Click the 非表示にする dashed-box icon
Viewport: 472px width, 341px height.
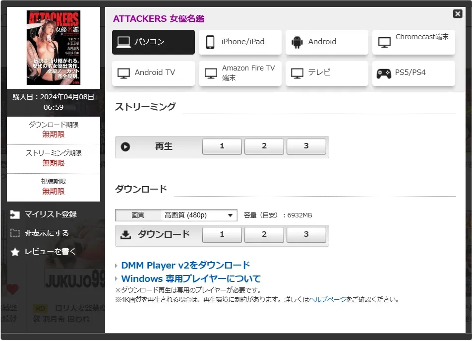tap(15, 233)
